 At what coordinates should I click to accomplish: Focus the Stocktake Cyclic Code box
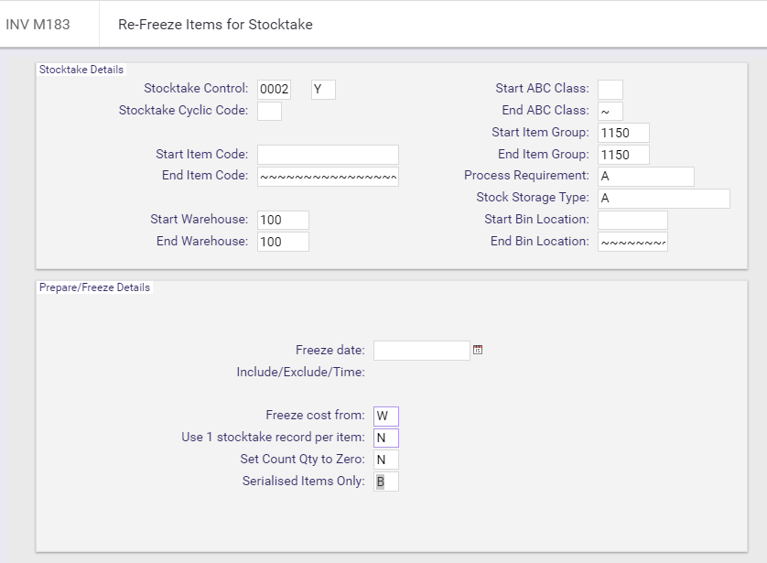[x=269, y=111]
